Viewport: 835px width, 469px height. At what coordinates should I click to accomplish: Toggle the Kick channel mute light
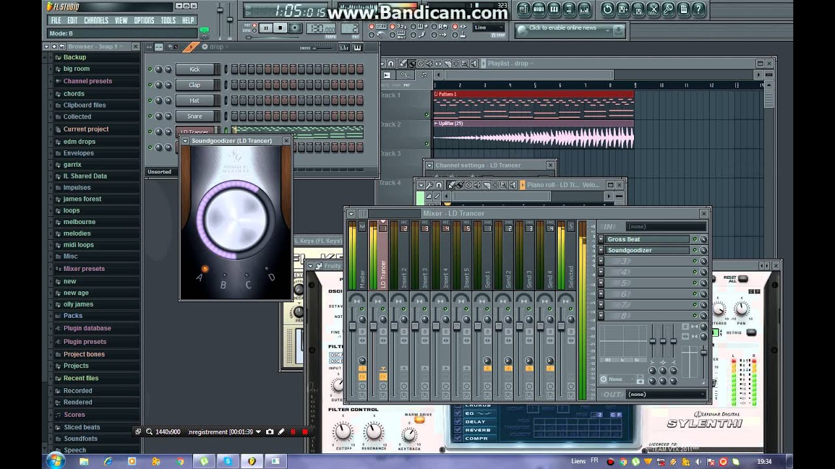pyautogui.click(x=150, y=69)
